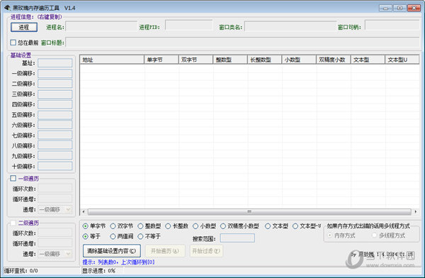This screenshot has height=278, width=425.
Task: Click the 十级偏移 input field
Action: point(55,166)
